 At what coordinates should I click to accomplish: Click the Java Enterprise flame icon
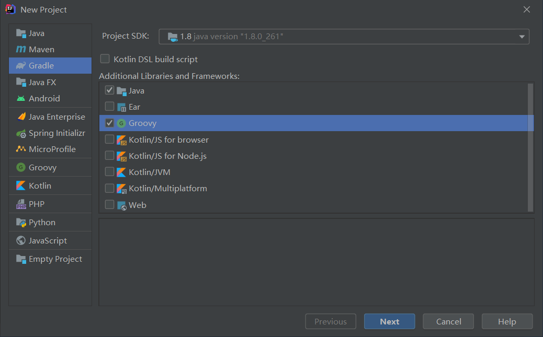coord(21,117)
